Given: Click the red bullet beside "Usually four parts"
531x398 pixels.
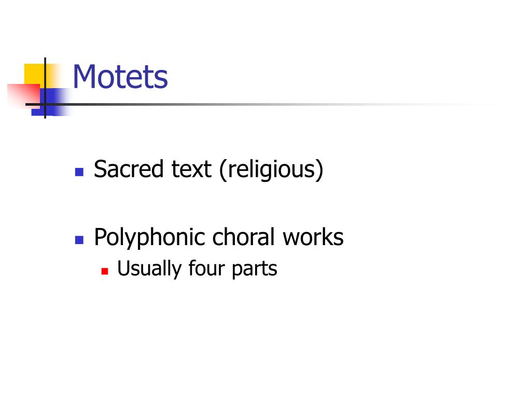Looking at the screenshot, I should point(105,271).
